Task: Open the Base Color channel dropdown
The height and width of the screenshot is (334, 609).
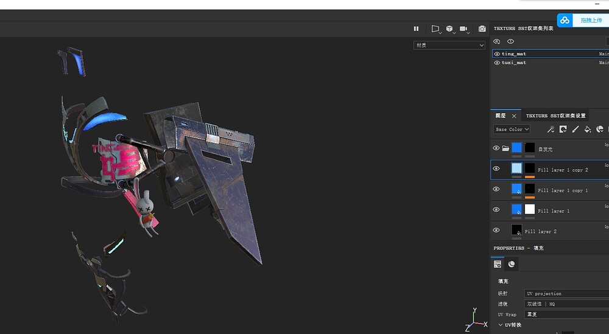Action: pos(512,129)
